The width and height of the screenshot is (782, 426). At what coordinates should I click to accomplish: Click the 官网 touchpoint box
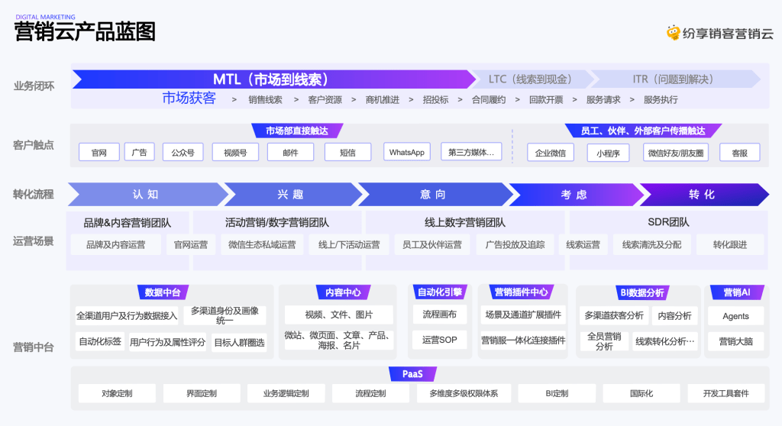(99, 152)
